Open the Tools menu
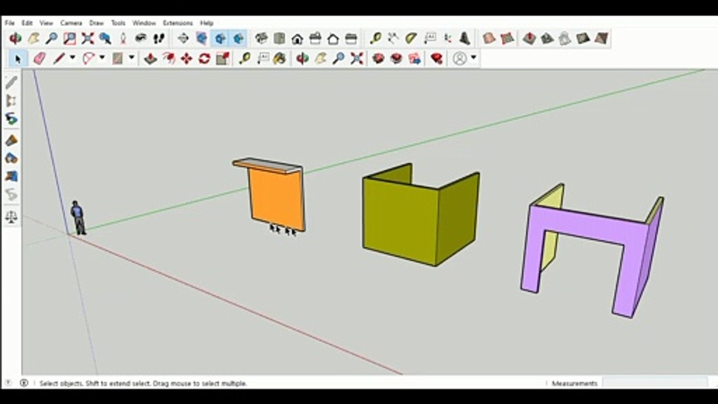The width and height of the screenshot is (718, 404). click(118, 23)
